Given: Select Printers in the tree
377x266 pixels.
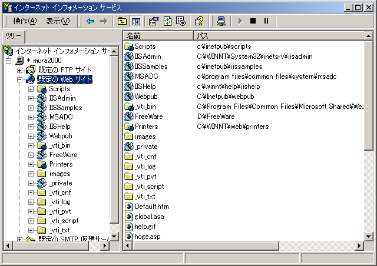Looking at the screenshot, I should [x=61, y=164].
